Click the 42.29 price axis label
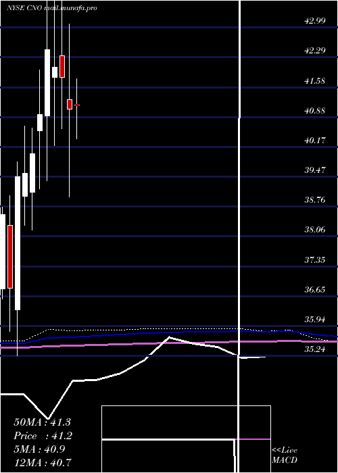This screenshot has width=338, height=473. click(315, 51)
